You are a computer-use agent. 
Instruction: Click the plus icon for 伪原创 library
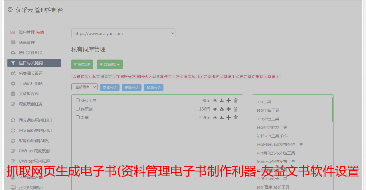[x=229, y=109]
